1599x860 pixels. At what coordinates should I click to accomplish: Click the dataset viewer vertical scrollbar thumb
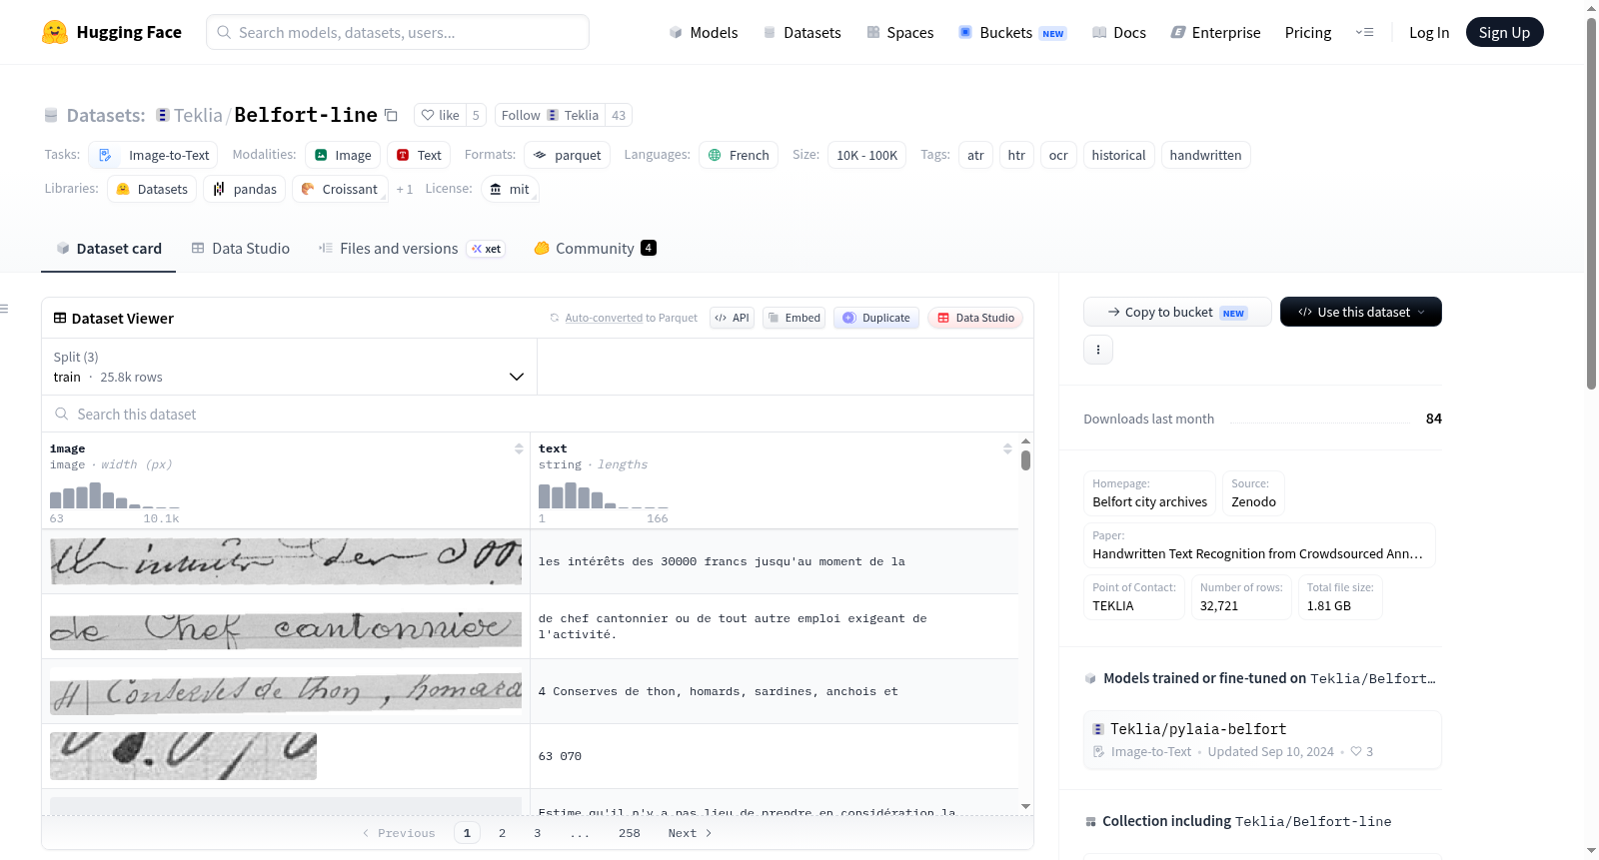1025,460
